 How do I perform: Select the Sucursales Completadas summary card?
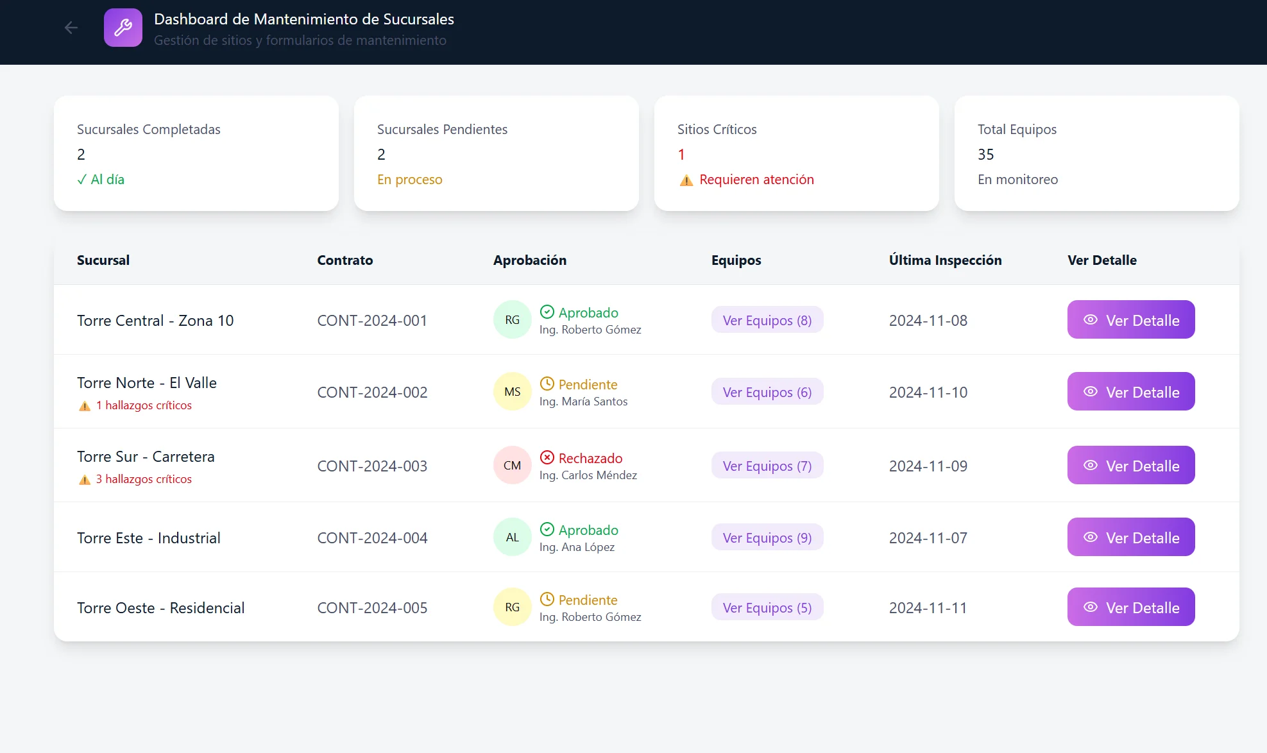[196, 153]
